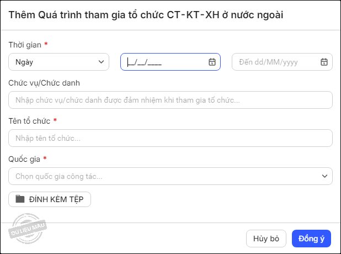Screen dimensions: 341x254
Task: Open the start date calendar picker icon
Action: tap(212, 62)
